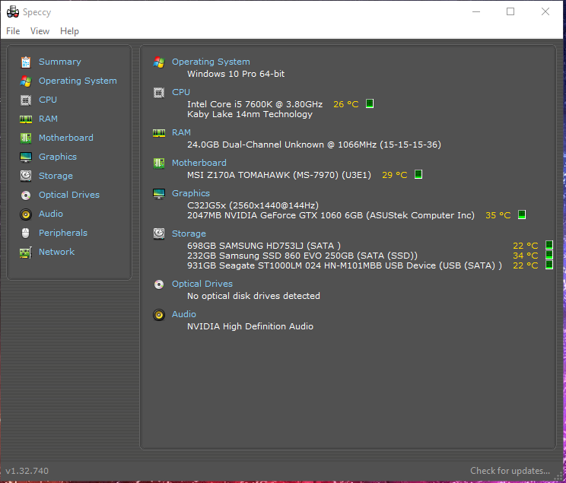Open the File menu
The height and width of the screenshot is (483, 566).
pyautogui.click(x=13, y=31)
